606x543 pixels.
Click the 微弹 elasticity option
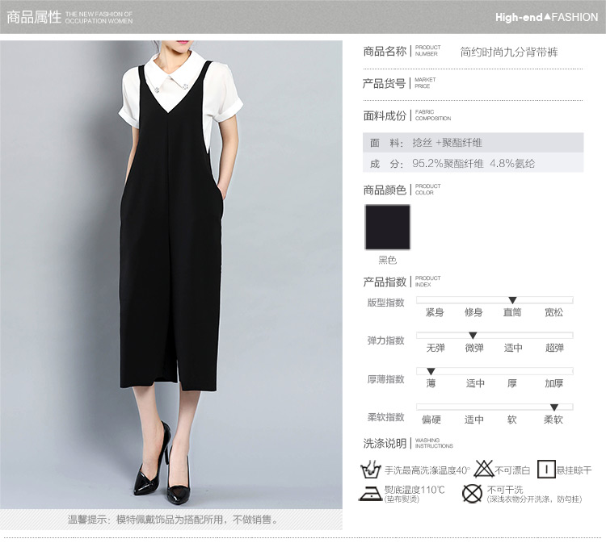pyautogui.click(x=474, y=348)
